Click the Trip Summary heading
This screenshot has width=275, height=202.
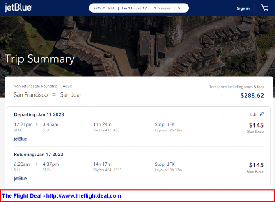39,59
